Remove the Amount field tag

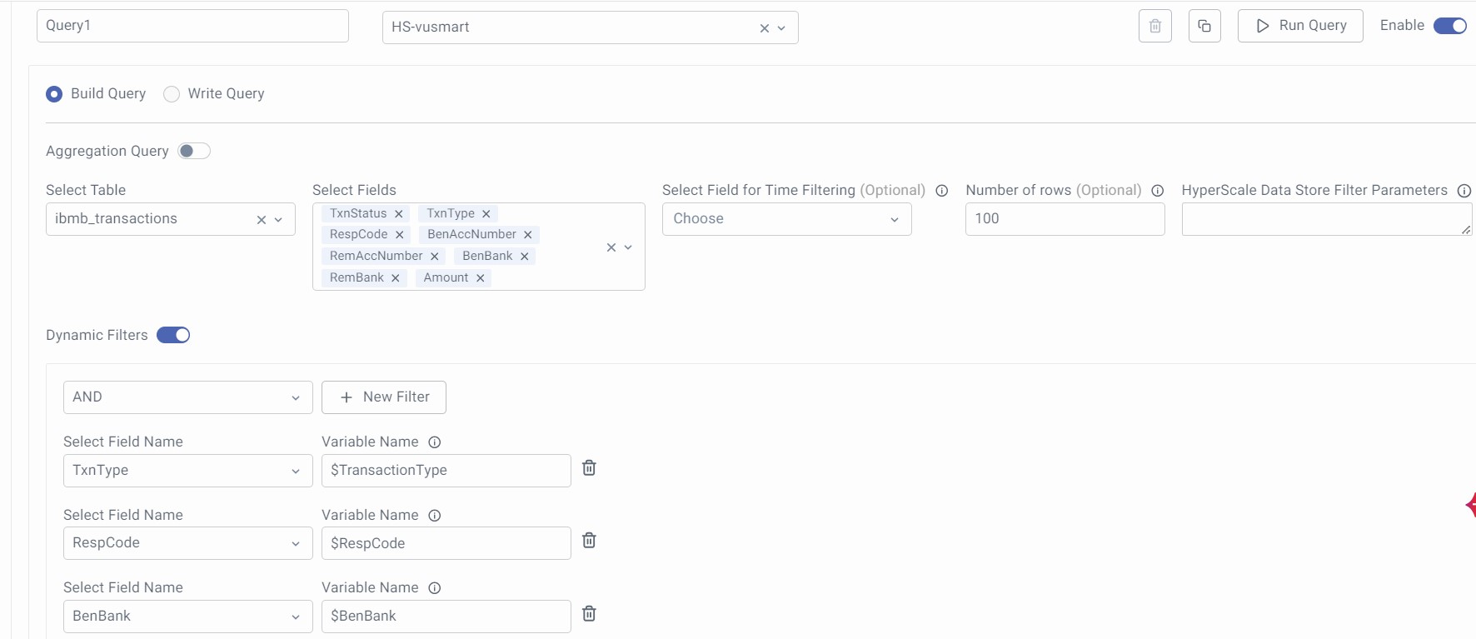point(481,278)
